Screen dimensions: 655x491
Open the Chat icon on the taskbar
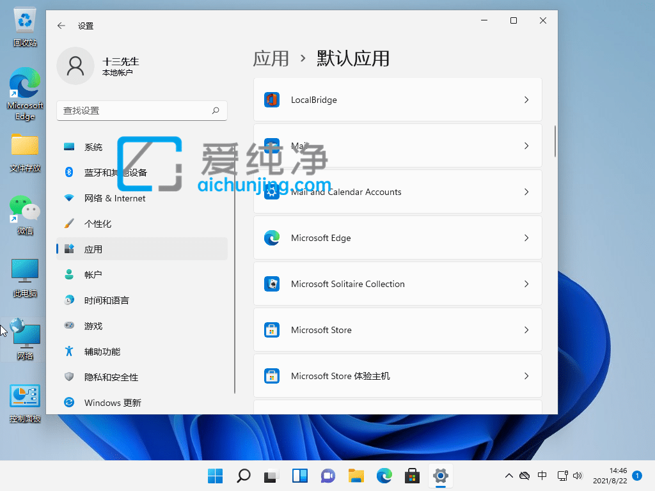click(x=327, y=476)
